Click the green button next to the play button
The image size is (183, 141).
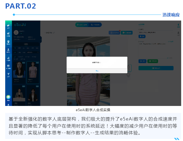tap(153, 61)
